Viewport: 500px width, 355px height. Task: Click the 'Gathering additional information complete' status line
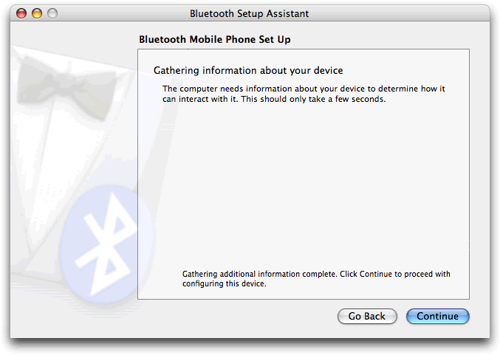coord(259,274)
